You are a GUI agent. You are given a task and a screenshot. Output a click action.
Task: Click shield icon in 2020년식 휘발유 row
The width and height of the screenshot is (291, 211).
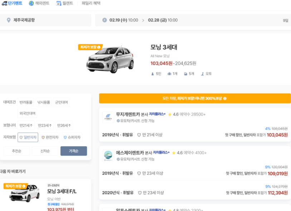point(140,193)
